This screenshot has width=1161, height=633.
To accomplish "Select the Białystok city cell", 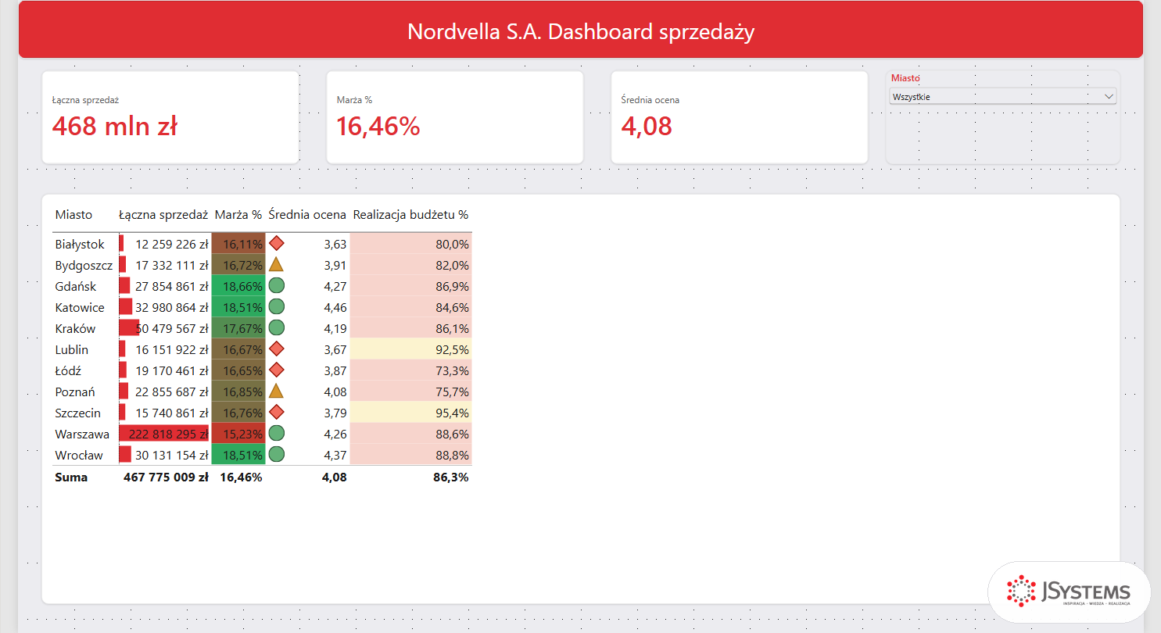I will pos(80,245).
